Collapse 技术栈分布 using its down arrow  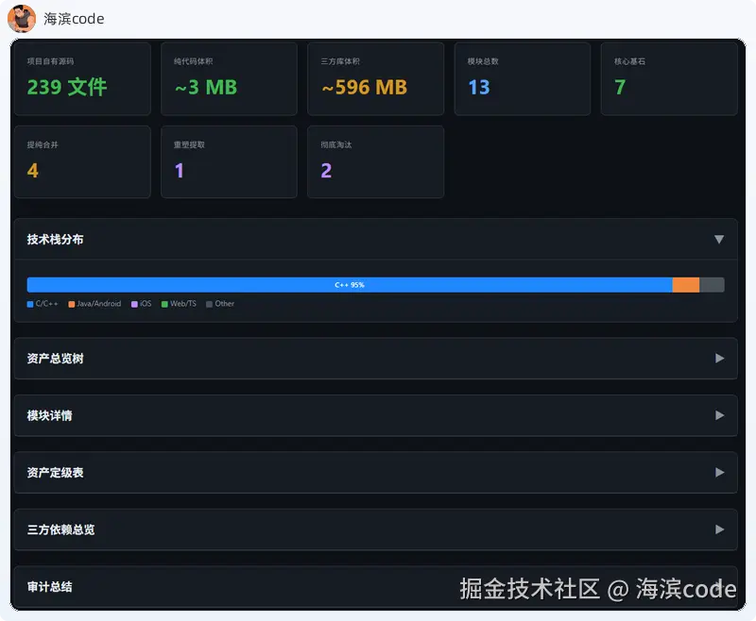pyautogui.click(x=720, y=239)
